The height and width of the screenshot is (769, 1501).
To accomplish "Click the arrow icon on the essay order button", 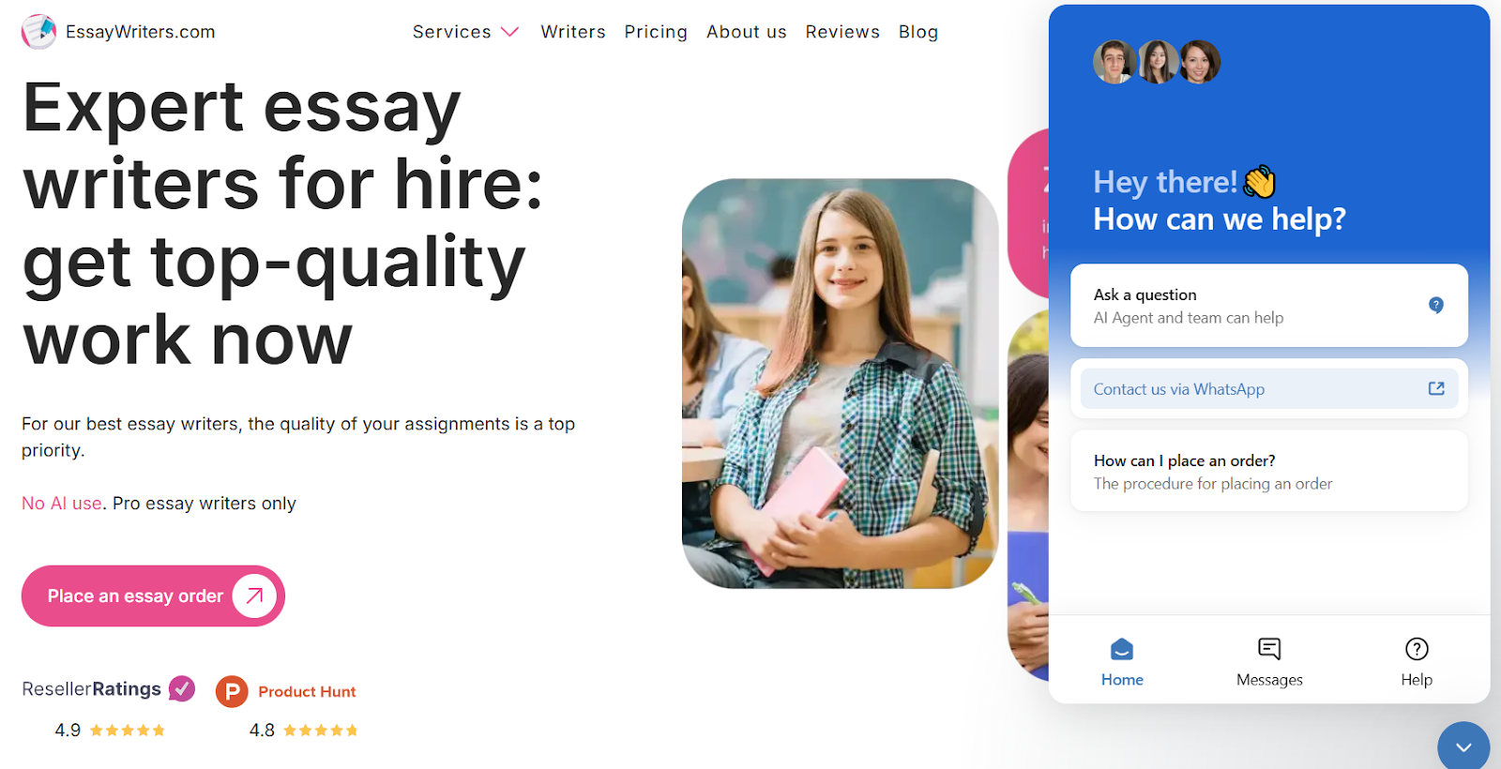I will coord(254,596).
